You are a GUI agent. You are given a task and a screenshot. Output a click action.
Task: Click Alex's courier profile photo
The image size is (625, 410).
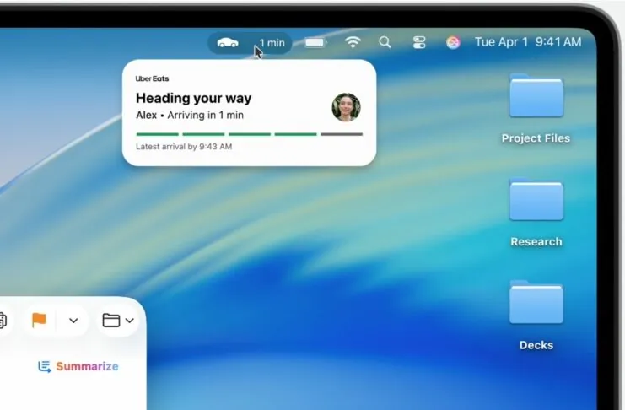[346, 107]
